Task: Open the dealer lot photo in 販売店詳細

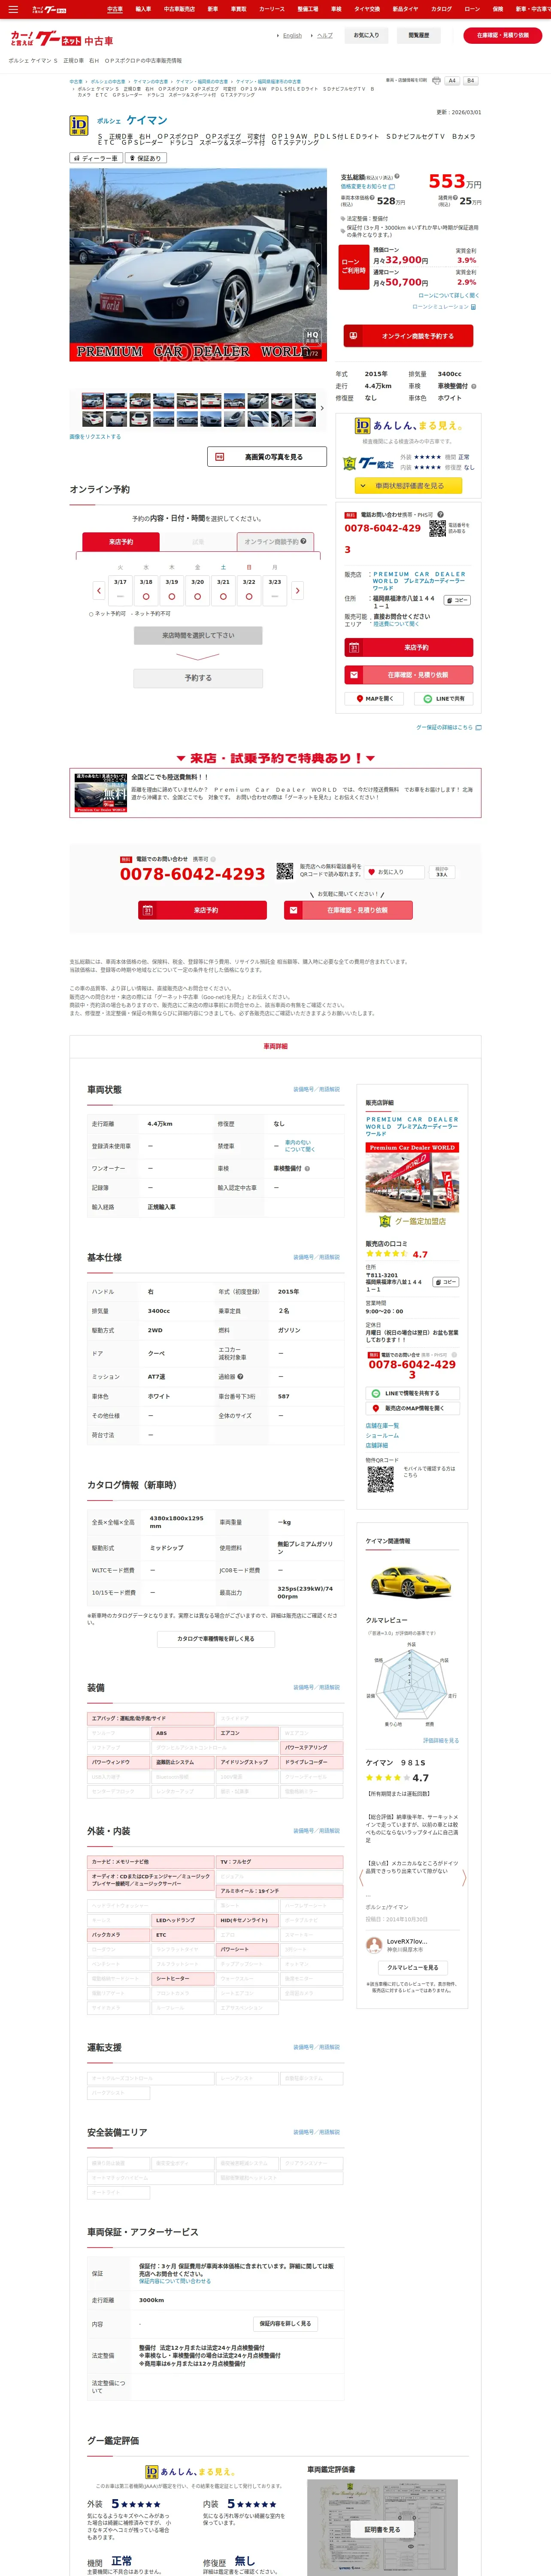Action: coord(412,1177)
